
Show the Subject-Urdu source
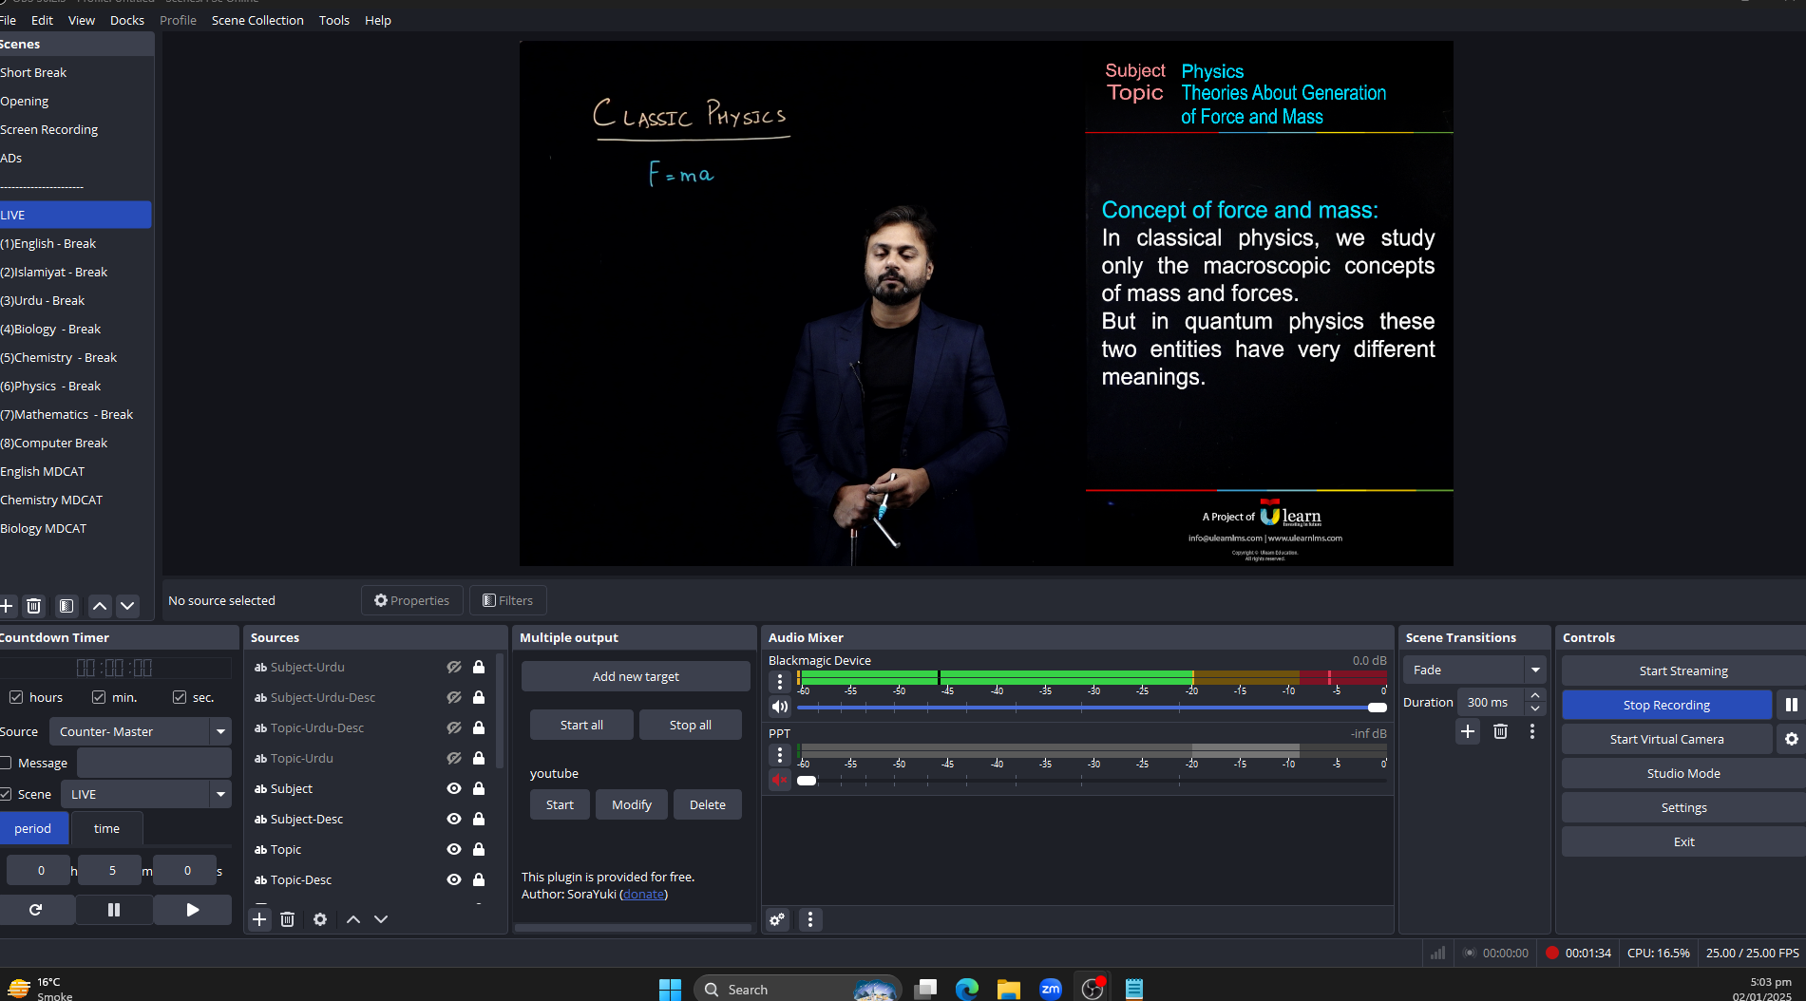click(454, 667)
